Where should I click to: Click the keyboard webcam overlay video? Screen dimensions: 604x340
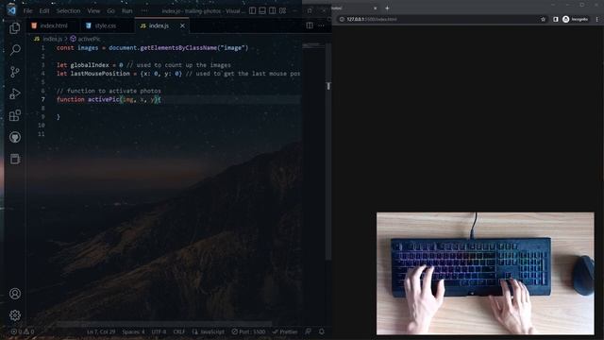point(485,273)
